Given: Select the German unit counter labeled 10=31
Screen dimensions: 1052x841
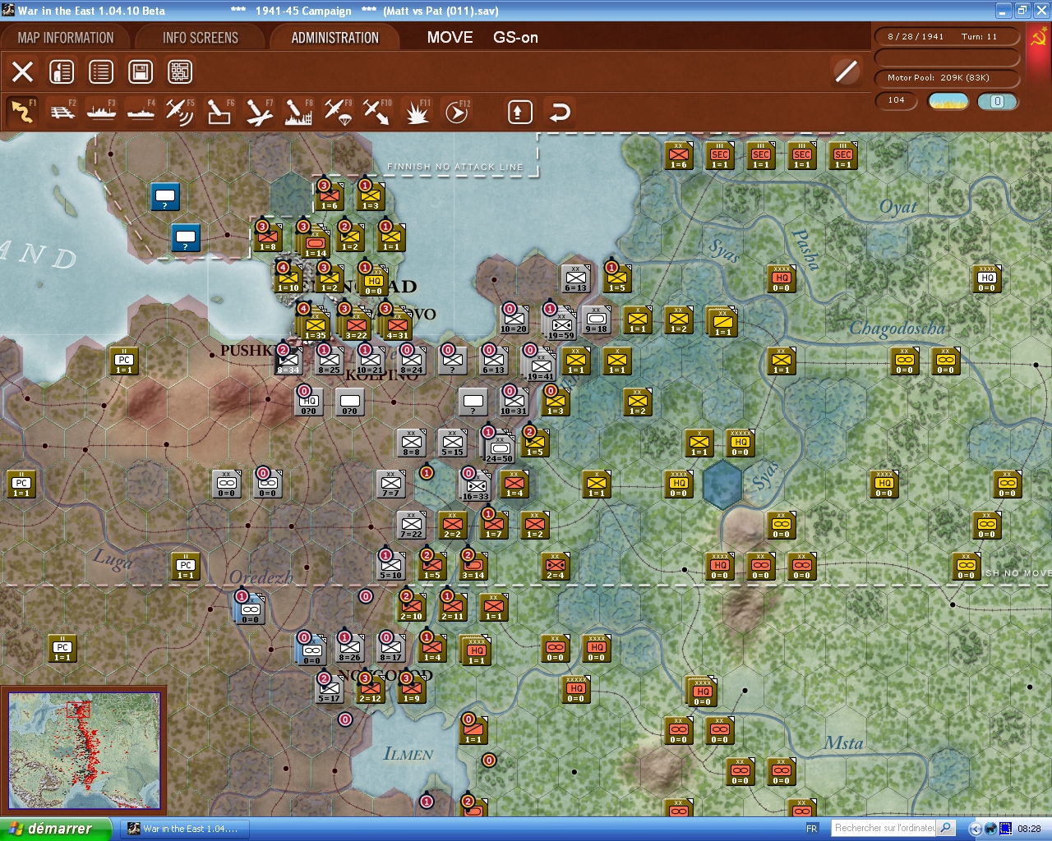Looking at the screenshot, I should [x=514, y=401].
